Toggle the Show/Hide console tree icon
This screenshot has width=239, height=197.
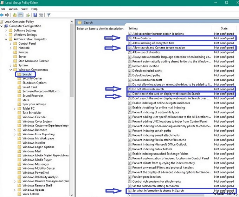click(21, 15)
